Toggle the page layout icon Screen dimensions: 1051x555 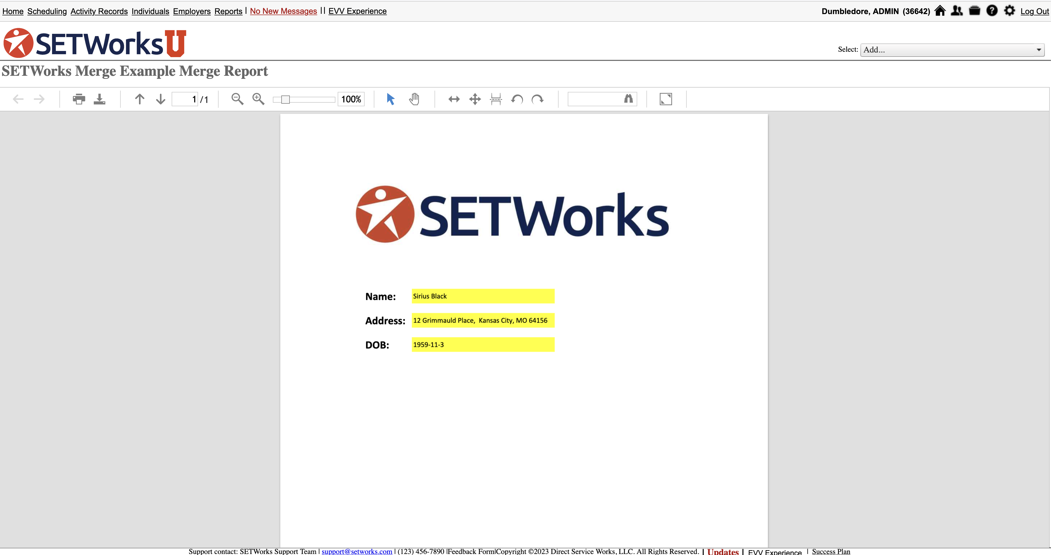pos(496,99)
